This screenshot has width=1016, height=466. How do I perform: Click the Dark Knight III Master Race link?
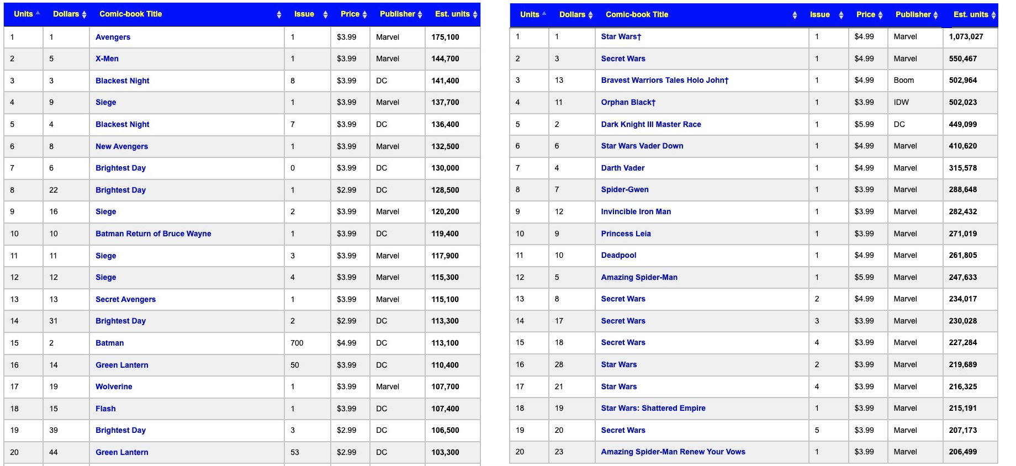coord(650,124)
